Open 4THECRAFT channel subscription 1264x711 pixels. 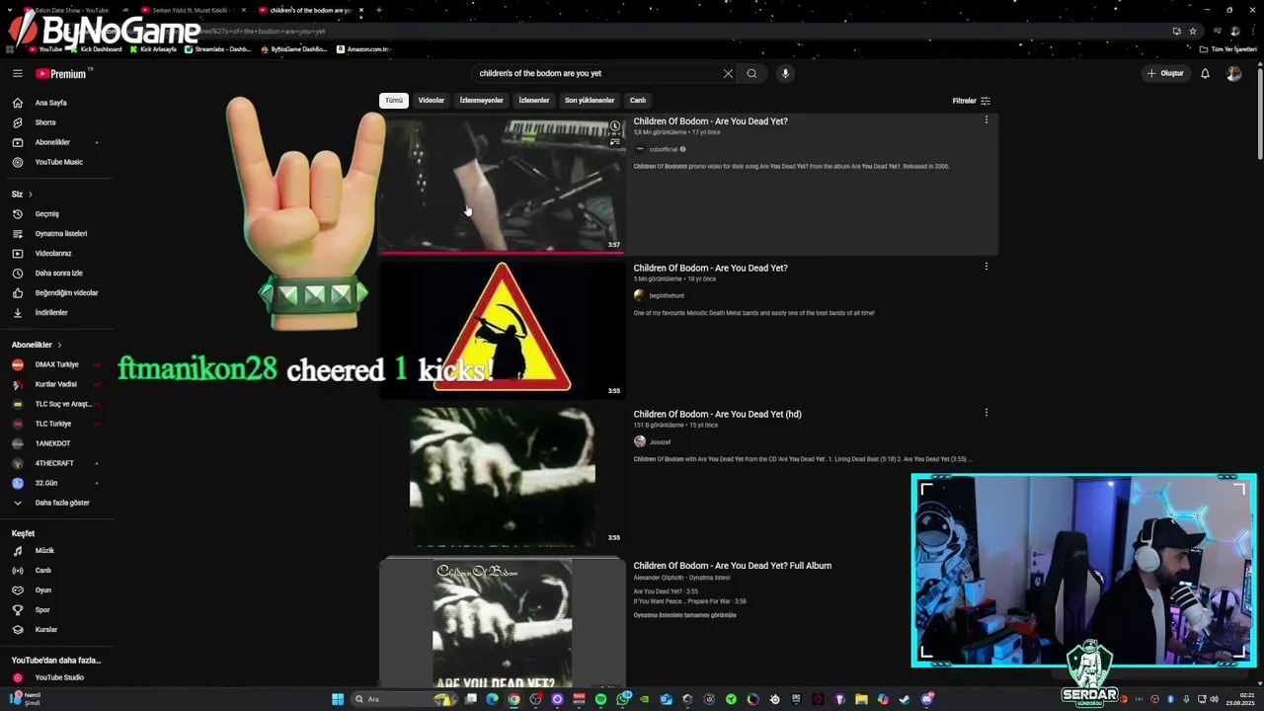56,463
